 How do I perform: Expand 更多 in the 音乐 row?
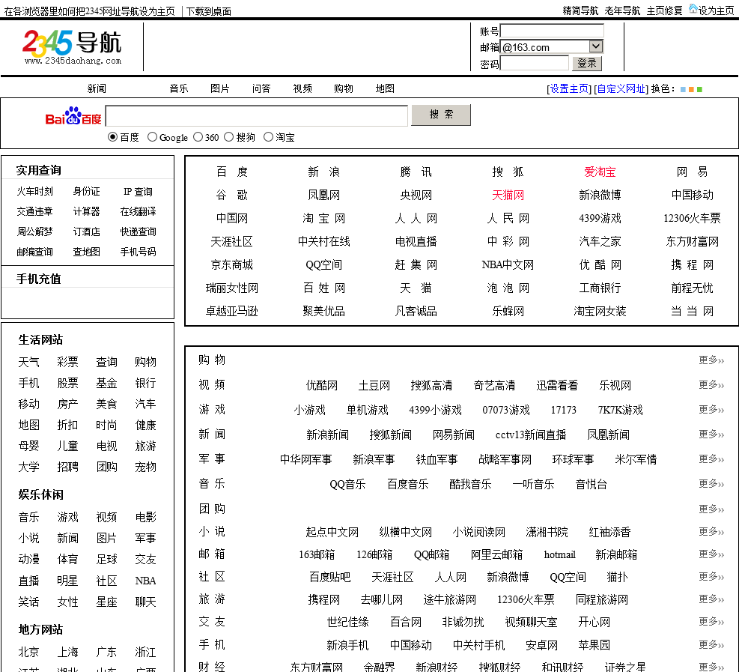pos(711,483)
